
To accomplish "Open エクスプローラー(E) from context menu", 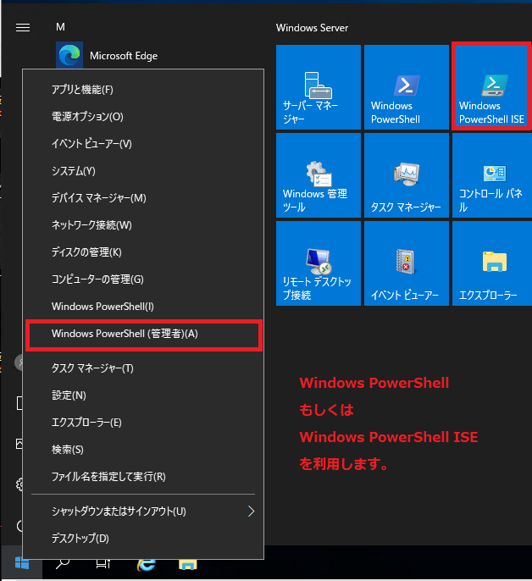I will coord(143,423).
